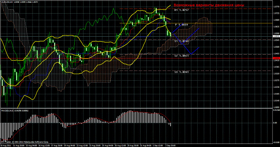Click the last candlestick on the chart
280x147 pixels.
click(171, 35)
